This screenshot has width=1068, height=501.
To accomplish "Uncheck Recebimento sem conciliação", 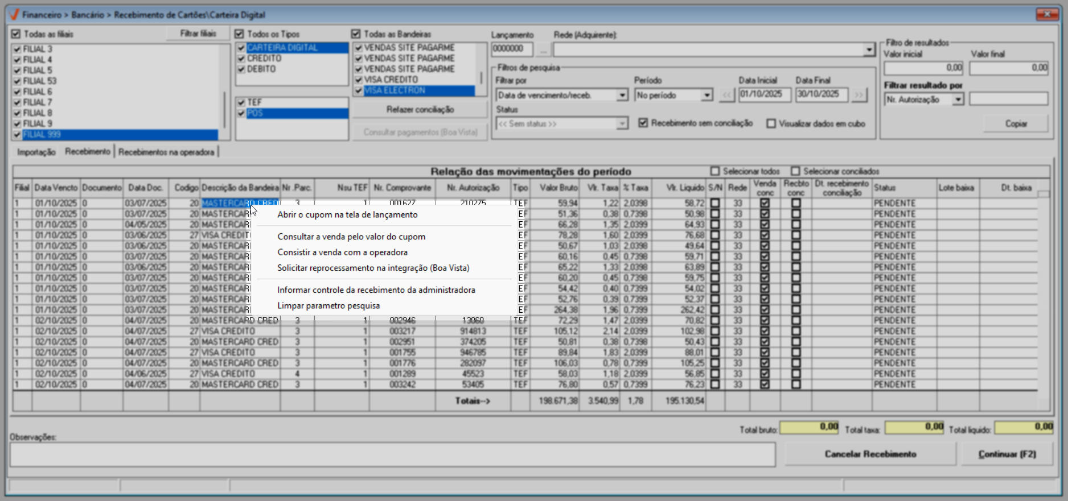I will point(643,123).
